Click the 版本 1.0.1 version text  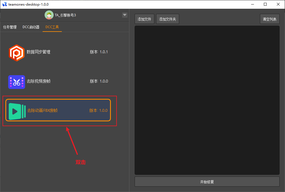pyautogui.click(x=99, y=52)
